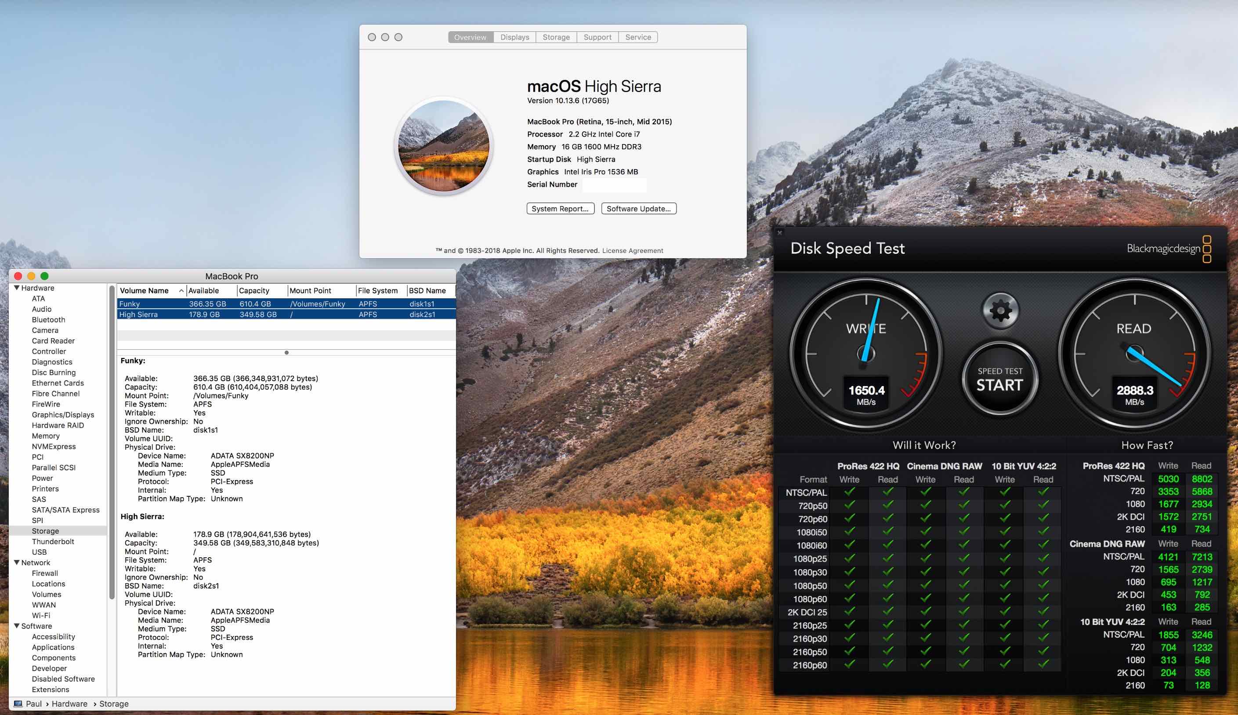Close the Disk Speed Test window
This screenshot has width=1238, height=715.
pyautogui.click(x=779, y=233)
